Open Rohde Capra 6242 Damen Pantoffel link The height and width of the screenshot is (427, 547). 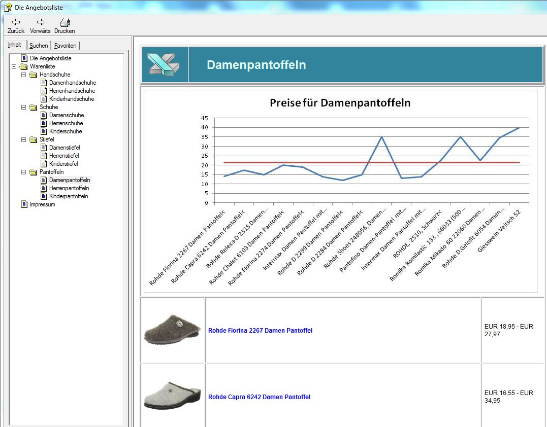[259, 397]
